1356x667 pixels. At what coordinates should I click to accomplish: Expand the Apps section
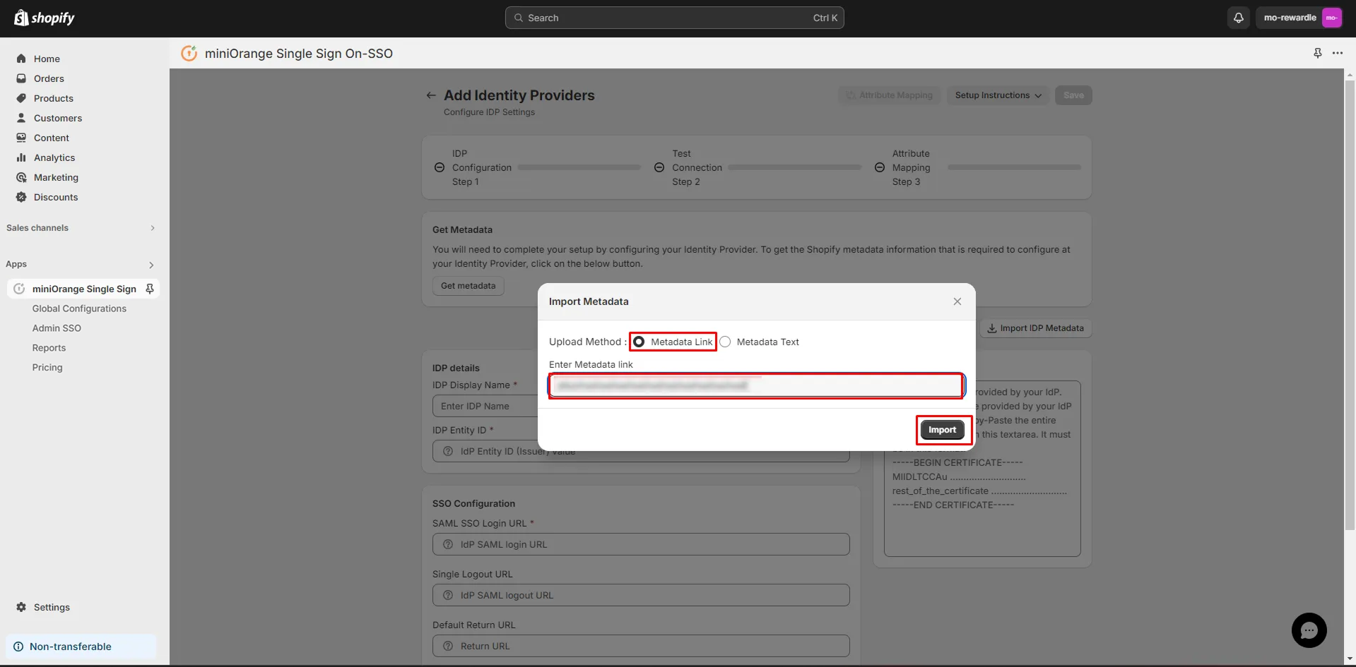coord(151,265)
